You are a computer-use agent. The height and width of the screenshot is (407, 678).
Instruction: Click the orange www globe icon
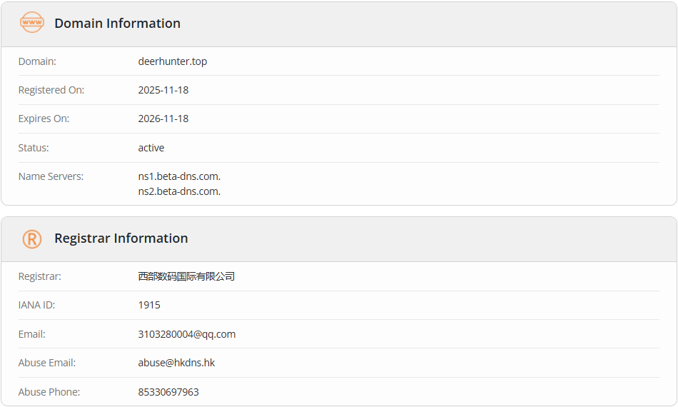32,24
